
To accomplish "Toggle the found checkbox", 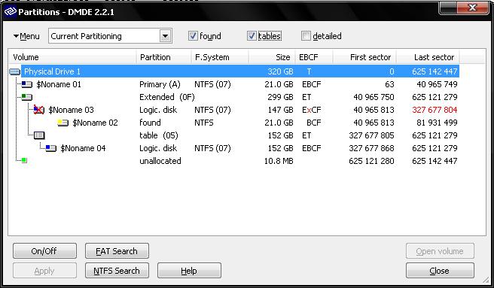I will point(193,36).
